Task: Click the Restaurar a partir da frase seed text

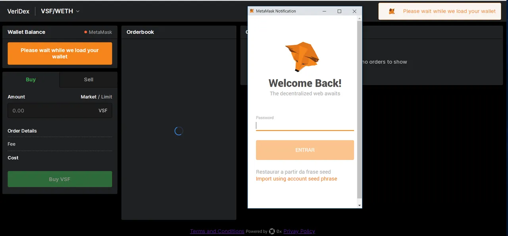Action: coord(293,172)
